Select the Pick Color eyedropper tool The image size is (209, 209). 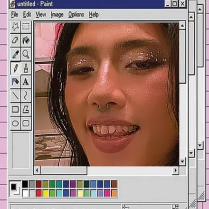15,54
